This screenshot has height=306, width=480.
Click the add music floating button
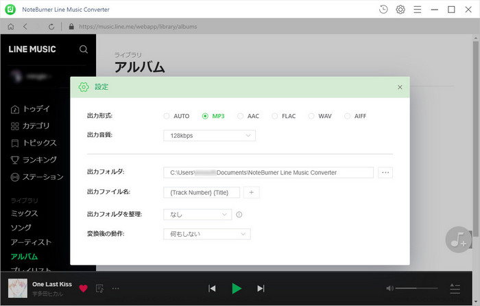pos(458,239)
